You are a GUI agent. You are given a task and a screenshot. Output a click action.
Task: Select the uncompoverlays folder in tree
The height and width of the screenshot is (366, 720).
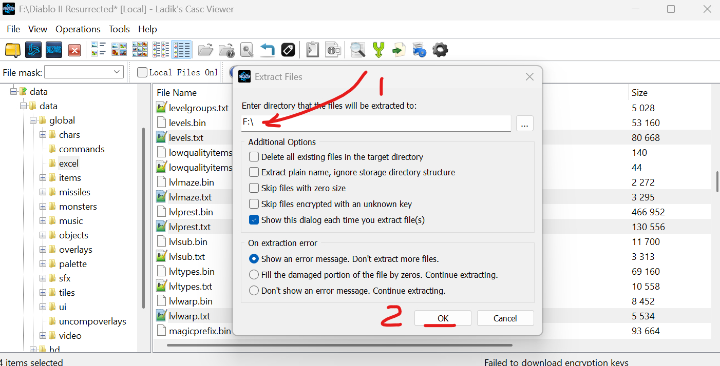click(92, 321)
